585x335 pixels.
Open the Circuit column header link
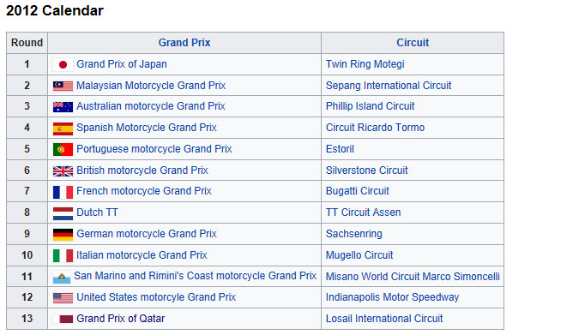coord(413,43)
